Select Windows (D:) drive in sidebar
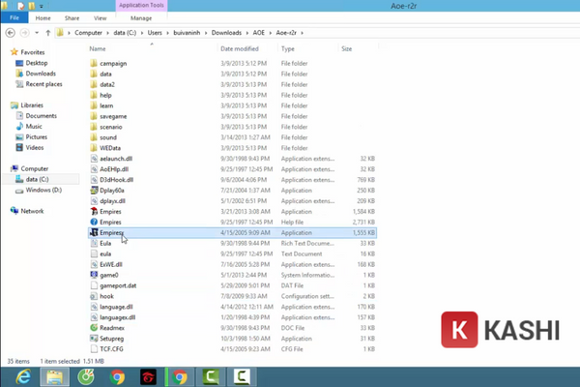The height and width of the screenshot is (387, 580). click(x=44, y=190)
